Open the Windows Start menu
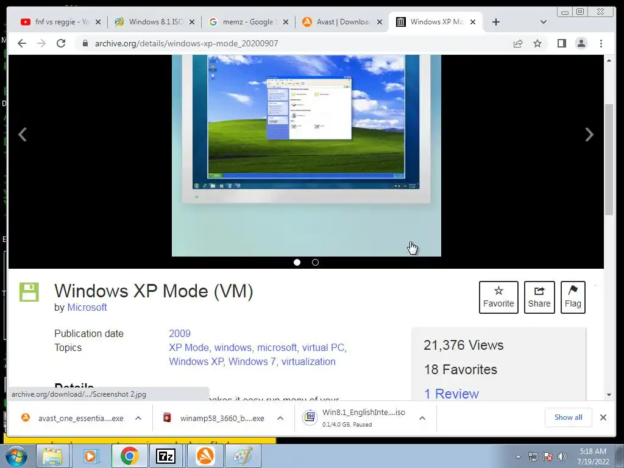This screenshot has height=468, width=624. pos(16,456)
